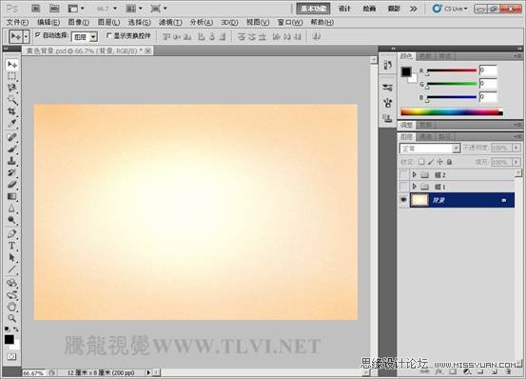The image size is (526, 379).
Task: Select the 3D Object Rotate tool
Action: (12, 283)
